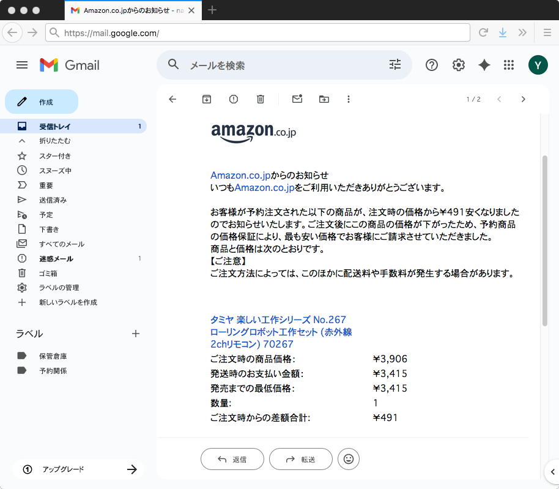Open the 受信トレイ inbox folder
Viewport: 559px width, 489px height.
[x=73, y=126]
